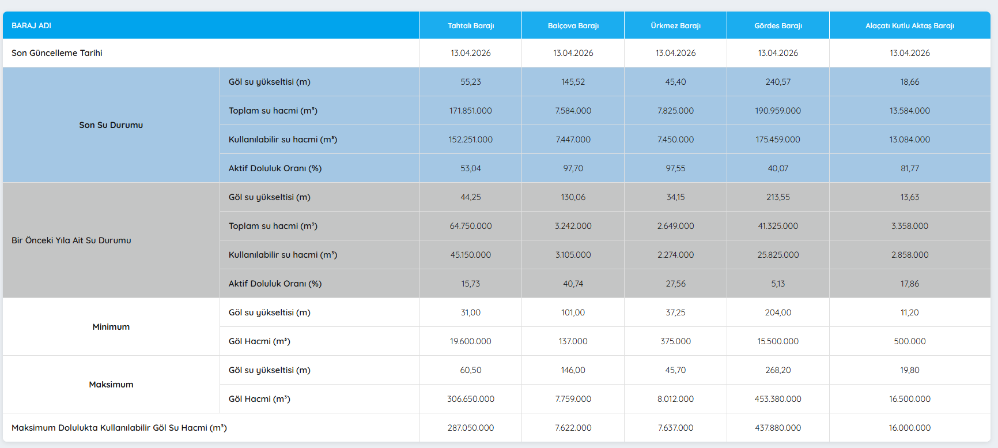Select the Minimum row group label
Viewport: 998px width, 448px height.
click(x=111, y=327)
